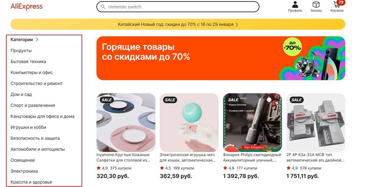367x187 pixels.
Task: Click the magnifying glass search icon
Action: [103, 7]
